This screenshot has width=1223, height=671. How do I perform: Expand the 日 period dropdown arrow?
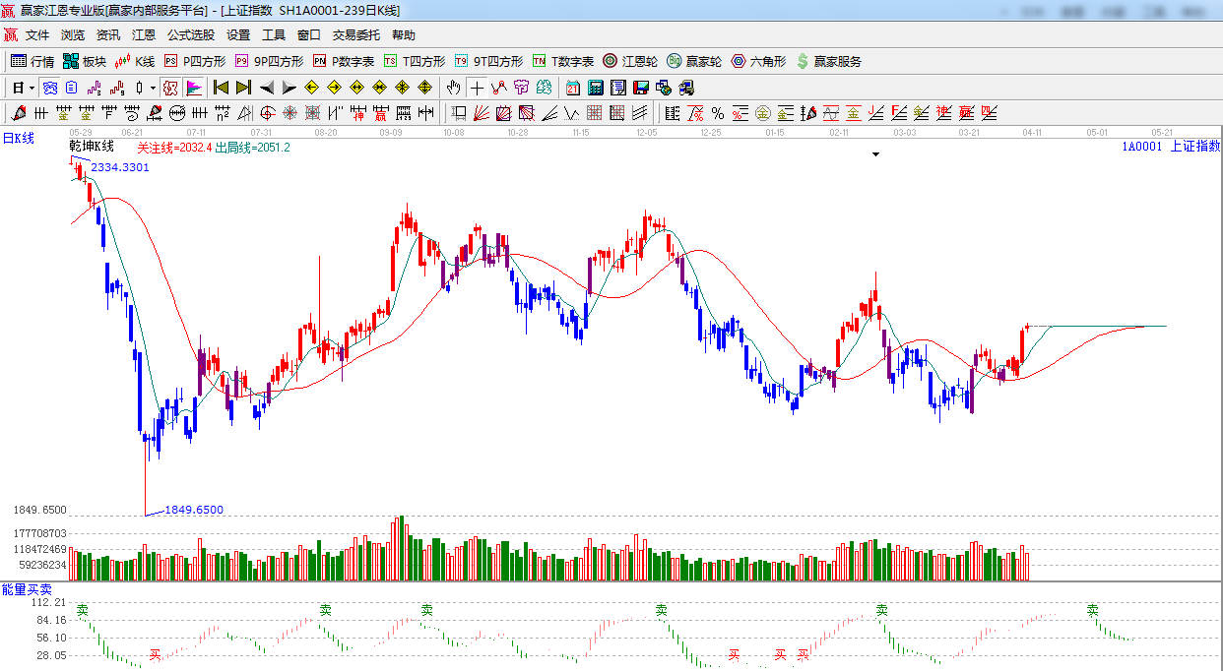point(31,88)
